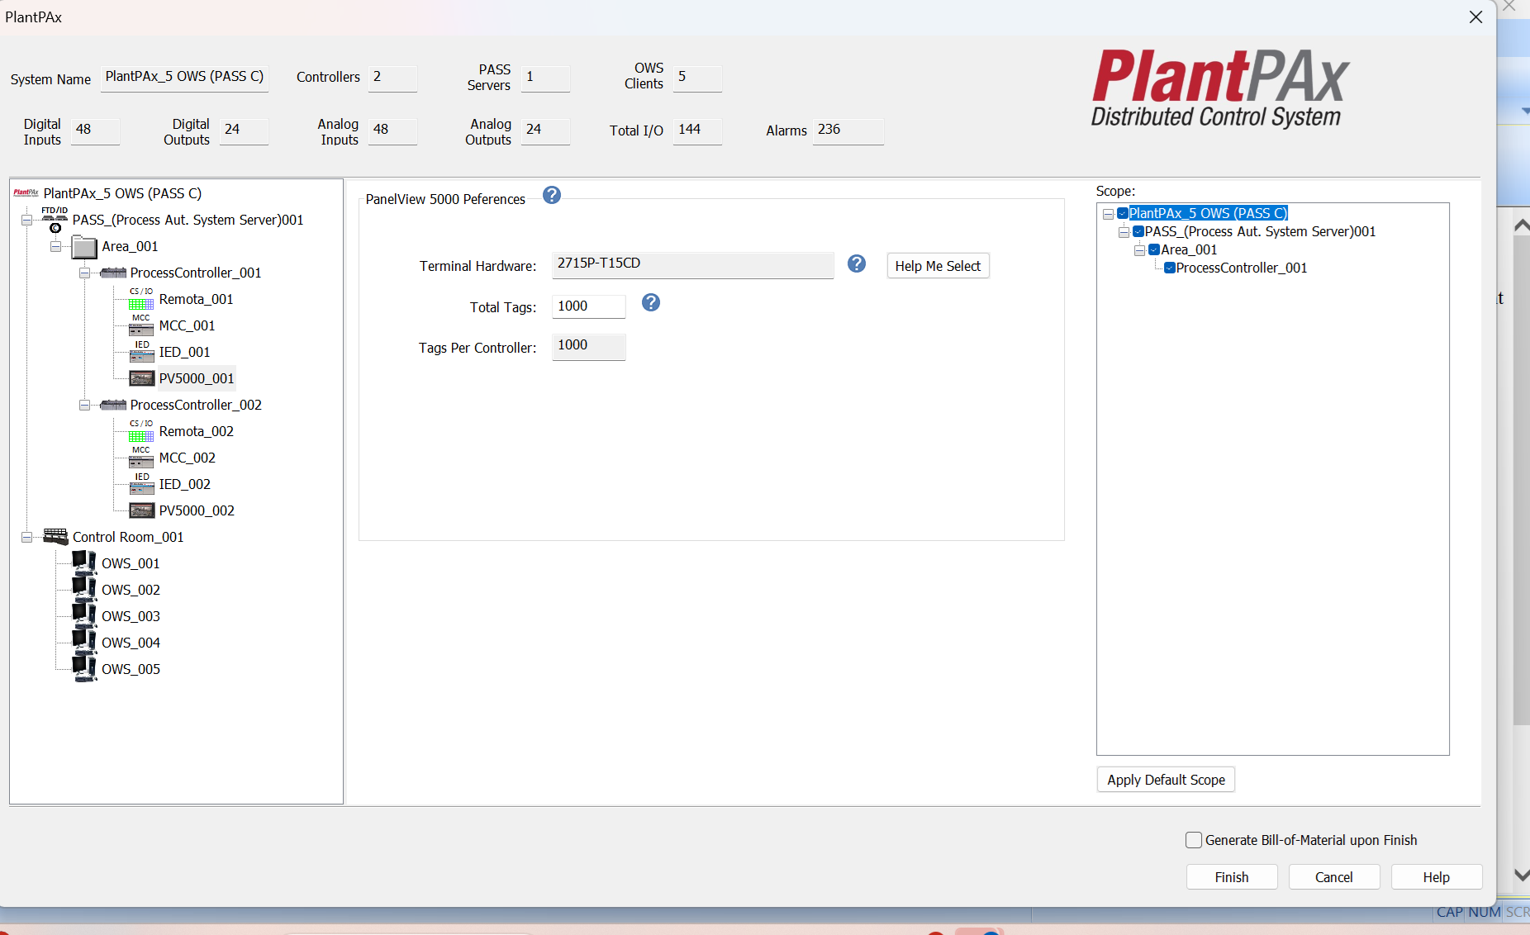Click the Total I/O value 144

697,131
